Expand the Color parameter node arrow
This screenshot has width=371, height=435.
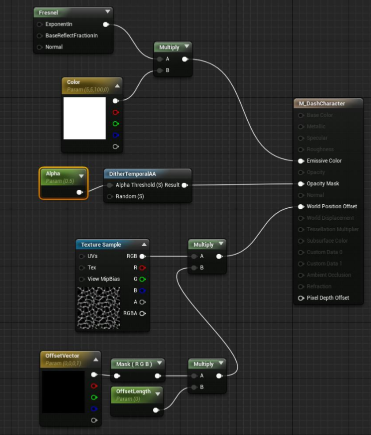pyautogui.click(x=117, y=85)
